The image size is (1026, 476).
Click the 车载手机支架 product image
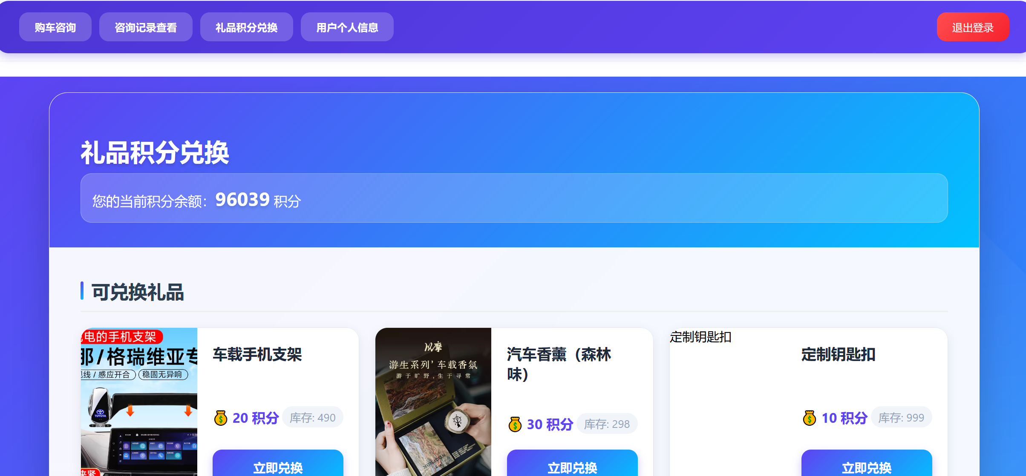139,402
